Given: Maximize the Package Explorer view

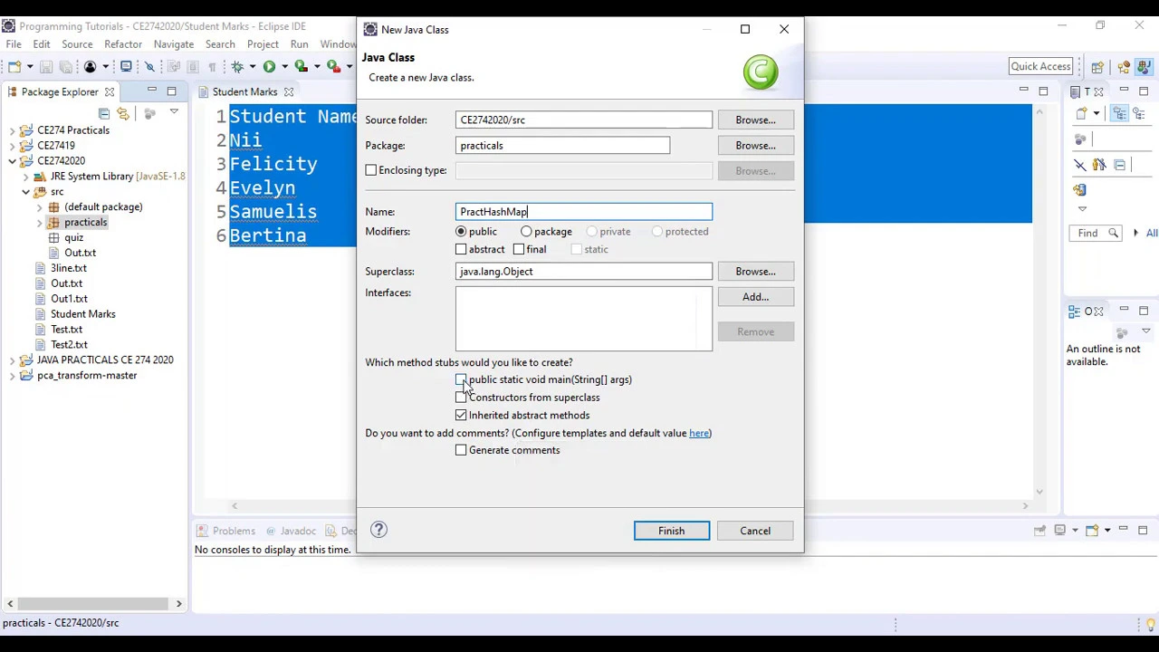Looking at the screenshot, I should (171, 91).
